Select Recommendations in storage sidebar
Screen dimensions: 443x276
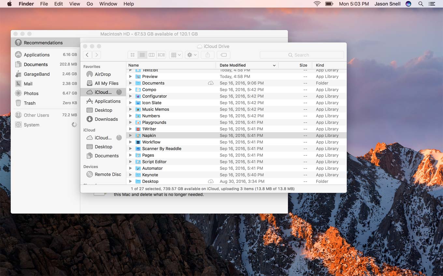coord(43,43)
